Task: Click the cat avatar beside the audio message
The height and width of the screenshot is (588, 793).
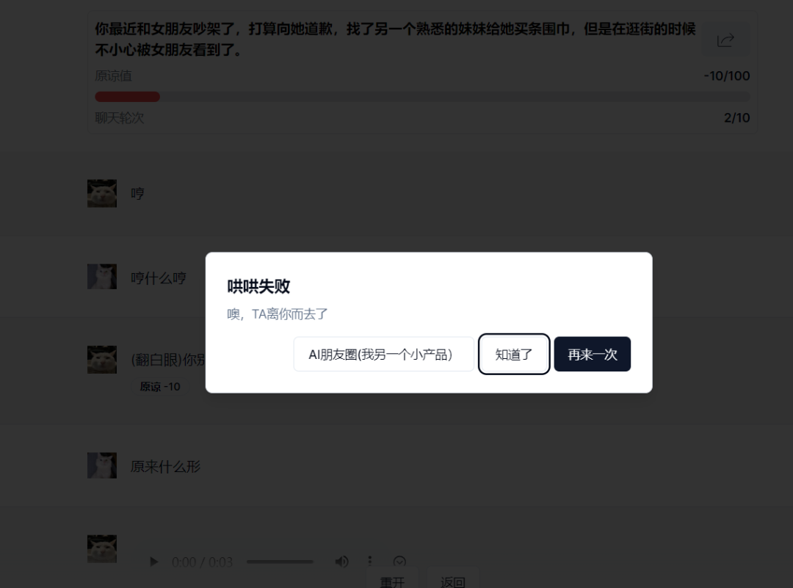Action: [x=102, y=549]
